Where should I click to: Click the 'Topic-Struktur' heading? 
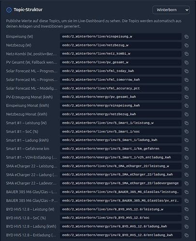[x=28, y=10]
